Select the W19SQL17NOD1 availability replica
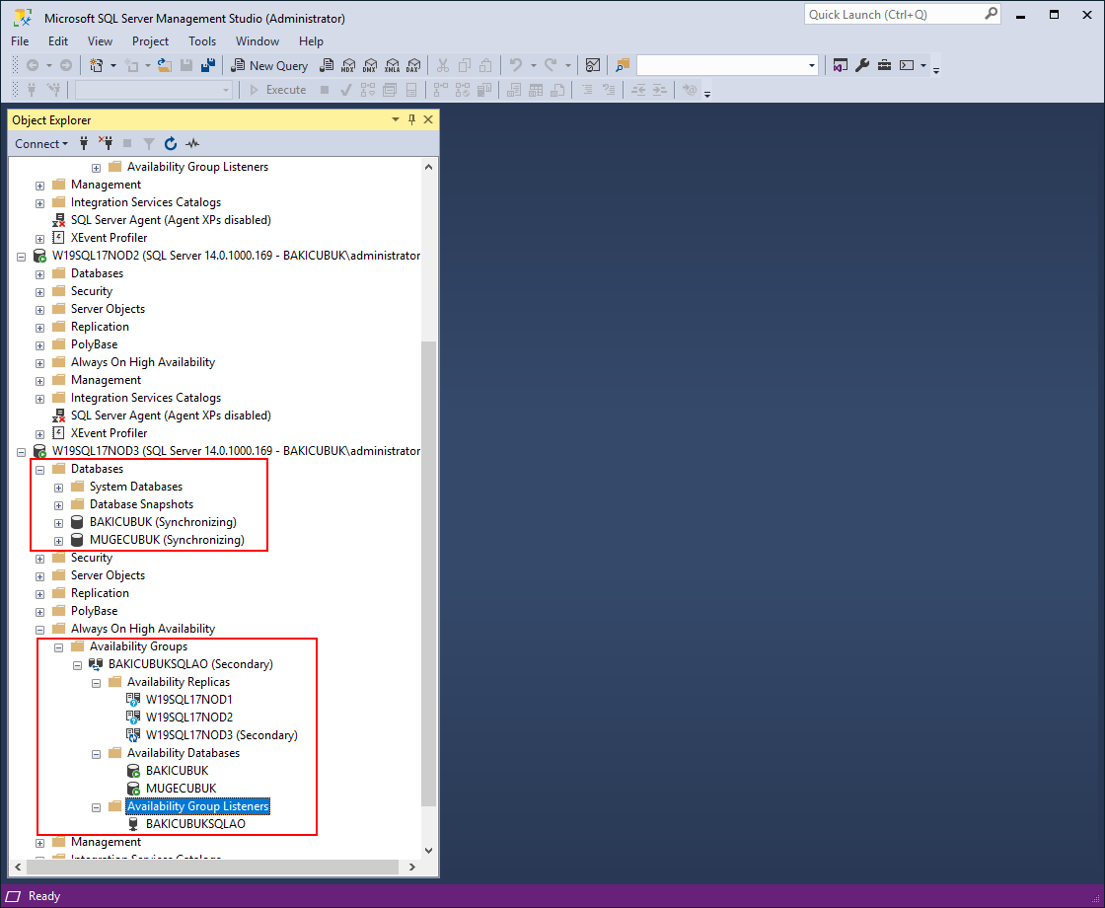 click(188, 700)
